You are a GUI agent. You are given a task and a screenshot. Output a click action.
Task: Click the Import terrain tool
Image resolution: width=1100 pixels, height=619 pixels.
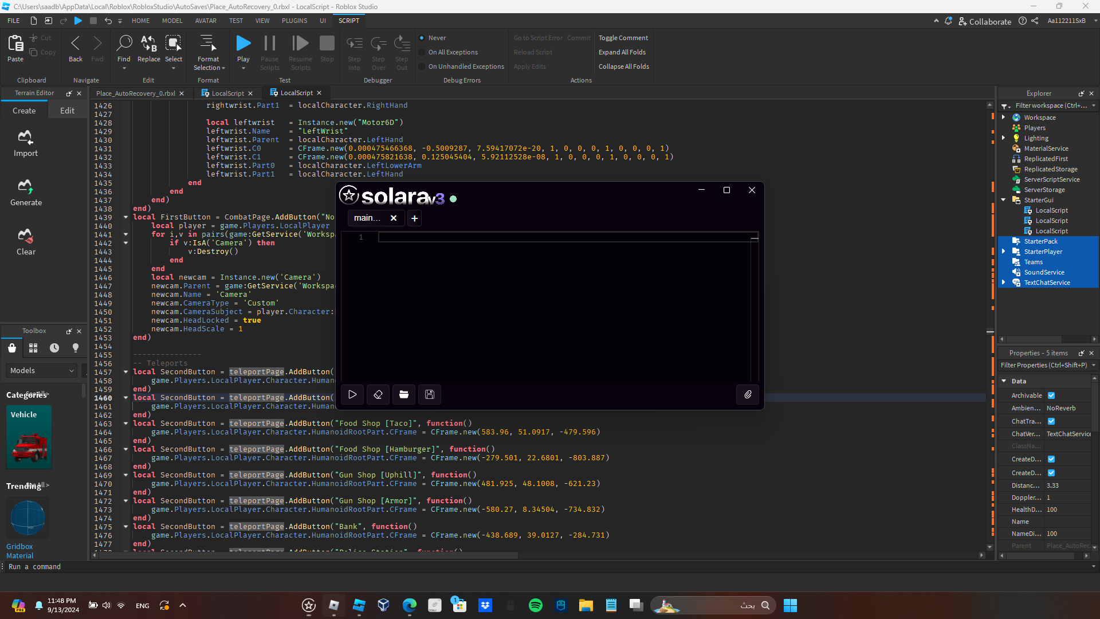[26, 143]
